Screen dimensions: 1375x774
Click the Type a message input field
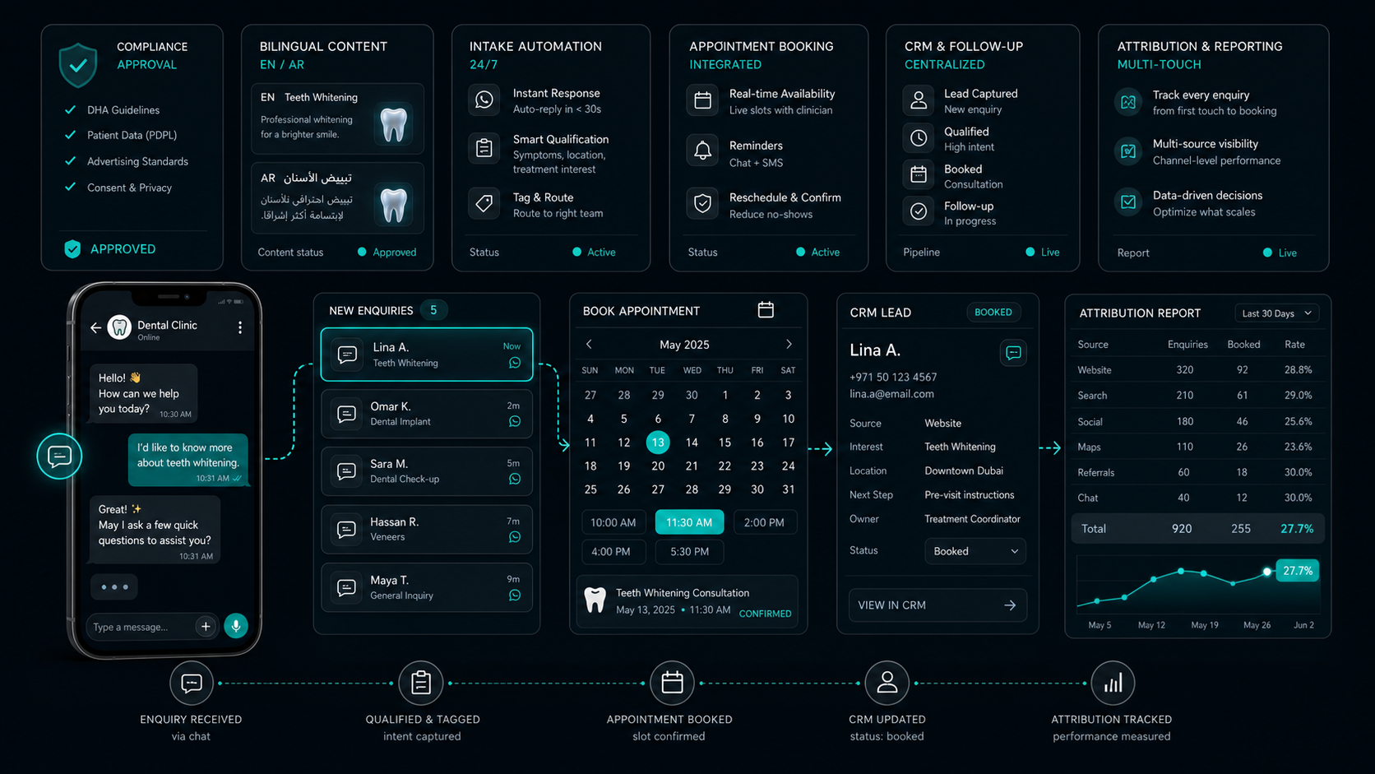point(140,627)
